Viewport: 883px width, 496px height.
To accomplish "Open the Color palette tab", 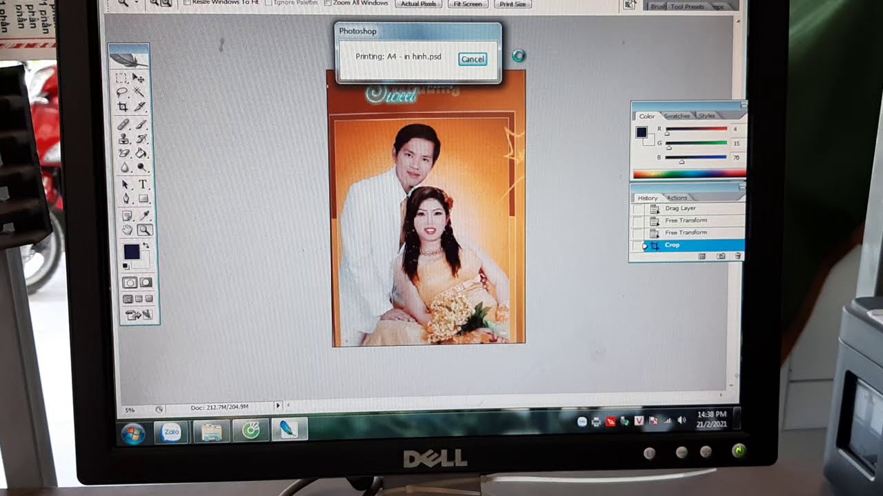I will coord(647,116).
